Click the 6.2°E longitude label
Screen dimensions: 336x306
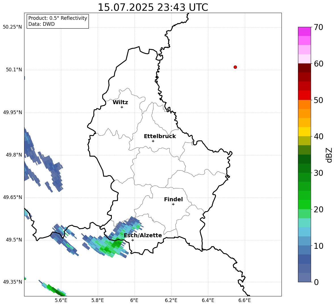pyautogui.click(x=171, y=300)
